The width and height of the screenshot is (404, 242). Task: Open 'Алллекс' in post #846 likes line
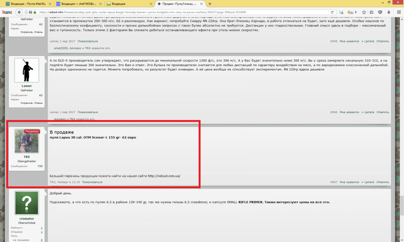tap(60, 119)
